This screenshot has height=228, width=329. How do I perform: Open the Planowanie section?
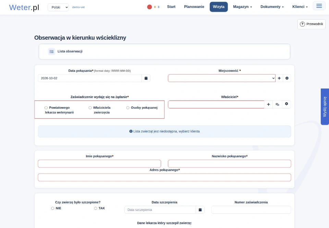coord(194,7)
